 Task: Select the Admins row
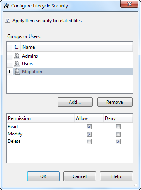pyautogui.click(x=70, y=56)
